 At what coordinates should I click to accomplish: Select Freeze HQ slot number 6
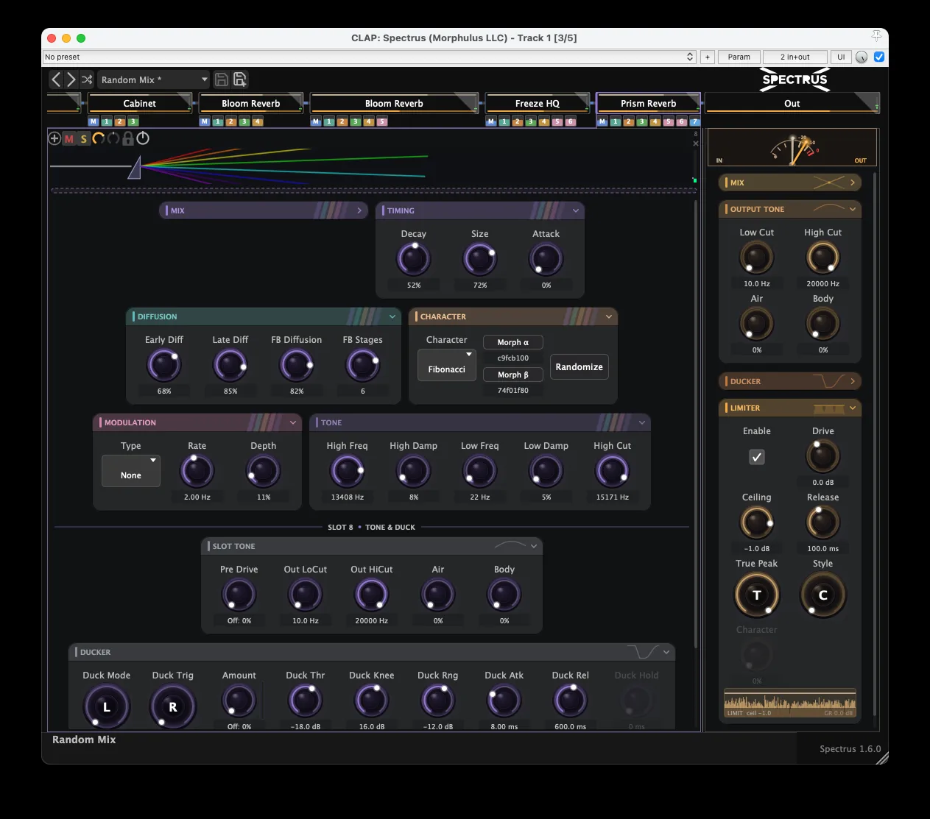[x=570, y=121]
